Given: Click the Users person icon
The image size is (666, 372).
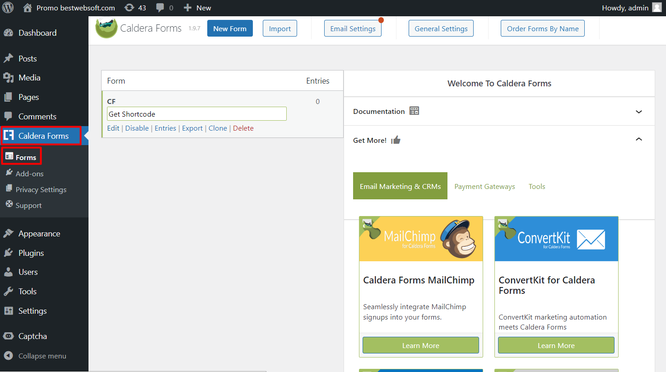Looking at the screenshot, I should click(8, 272).
